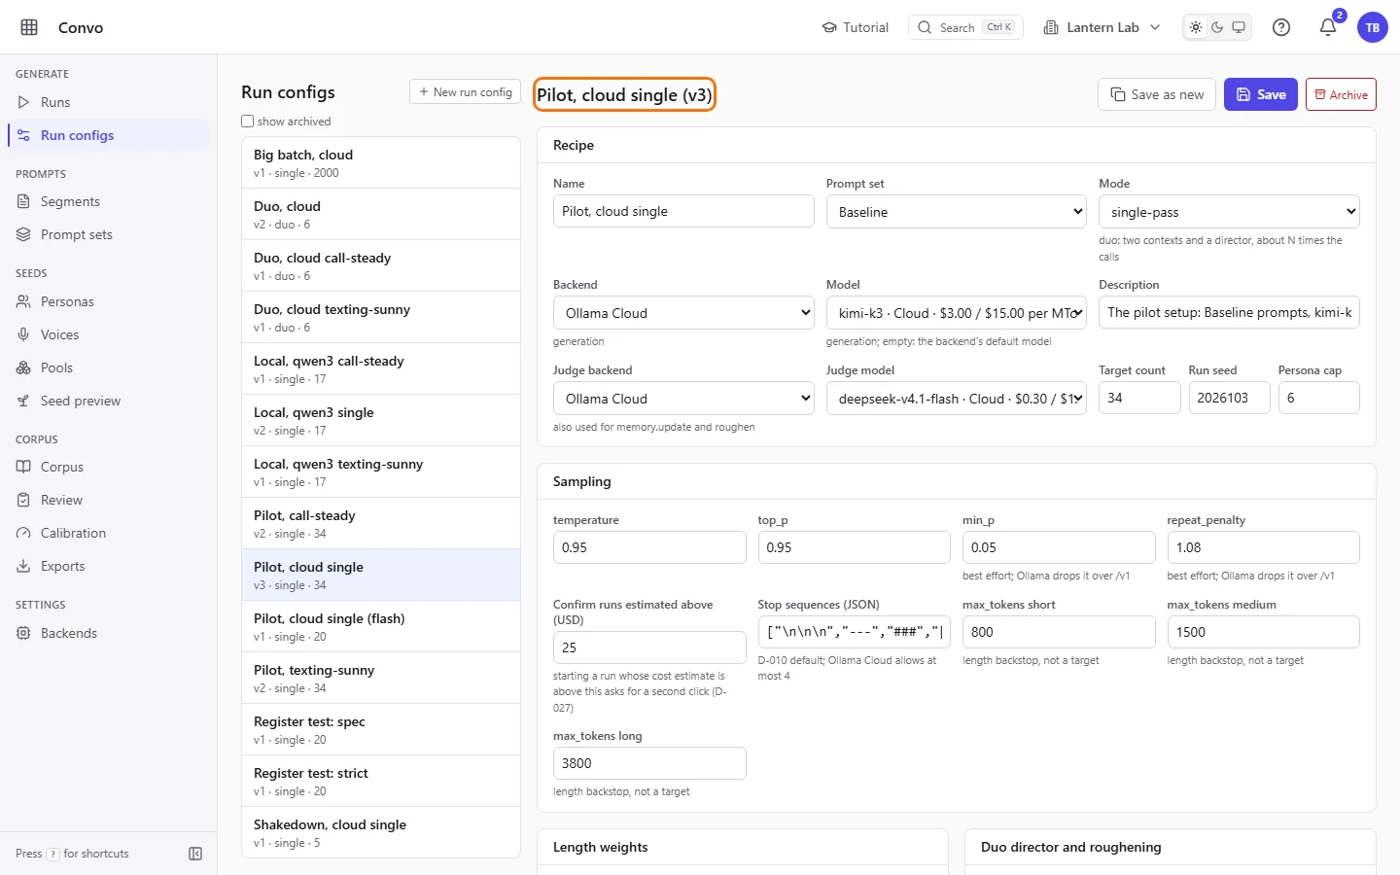Collapse the sidebar panel icon
Screen dimensions: 1400x875
coord(195,854)
